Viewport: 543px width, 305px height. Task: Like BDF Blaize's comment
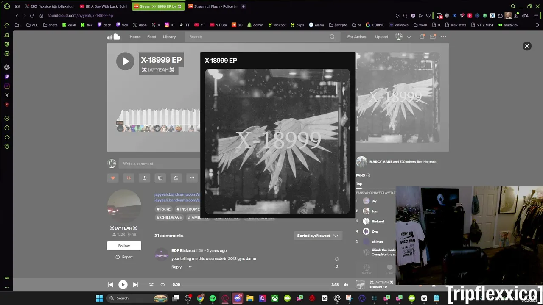(337, 259)
